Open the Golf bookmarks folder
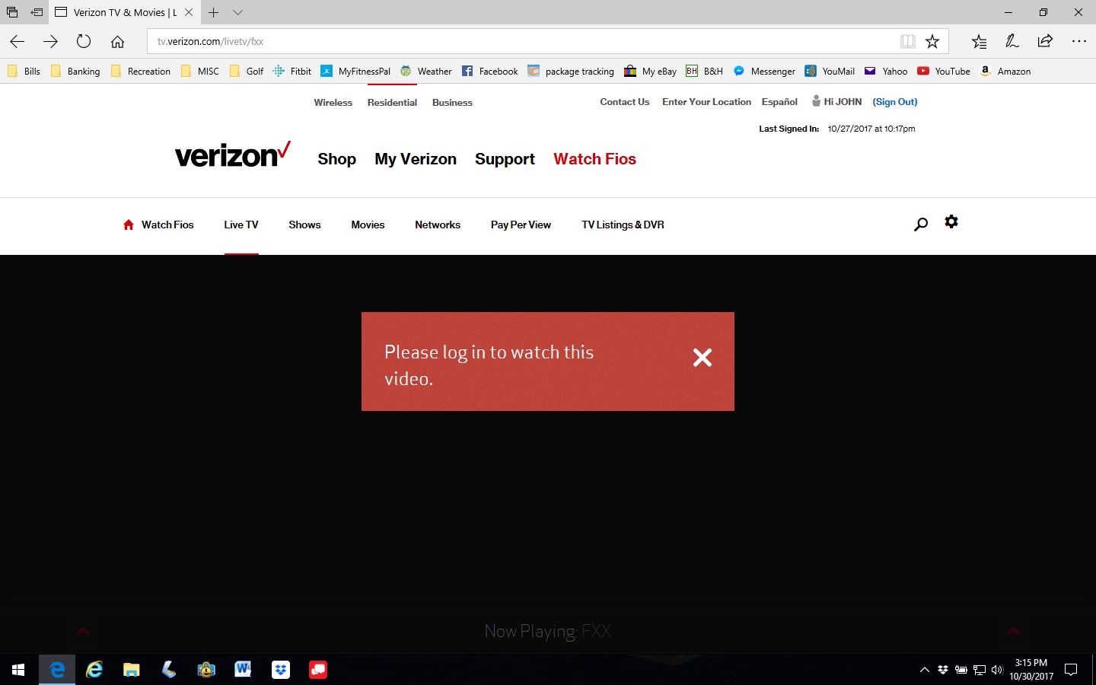This screenshot has height=685, width=1096. pyautogui.click(x=247, y=71)
